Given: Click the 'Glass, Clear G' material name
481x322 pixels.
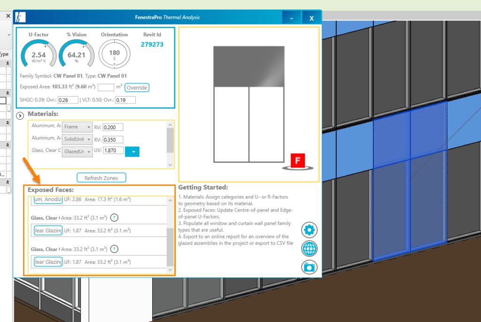Looking at the screenshot, I should coord(46,150).
